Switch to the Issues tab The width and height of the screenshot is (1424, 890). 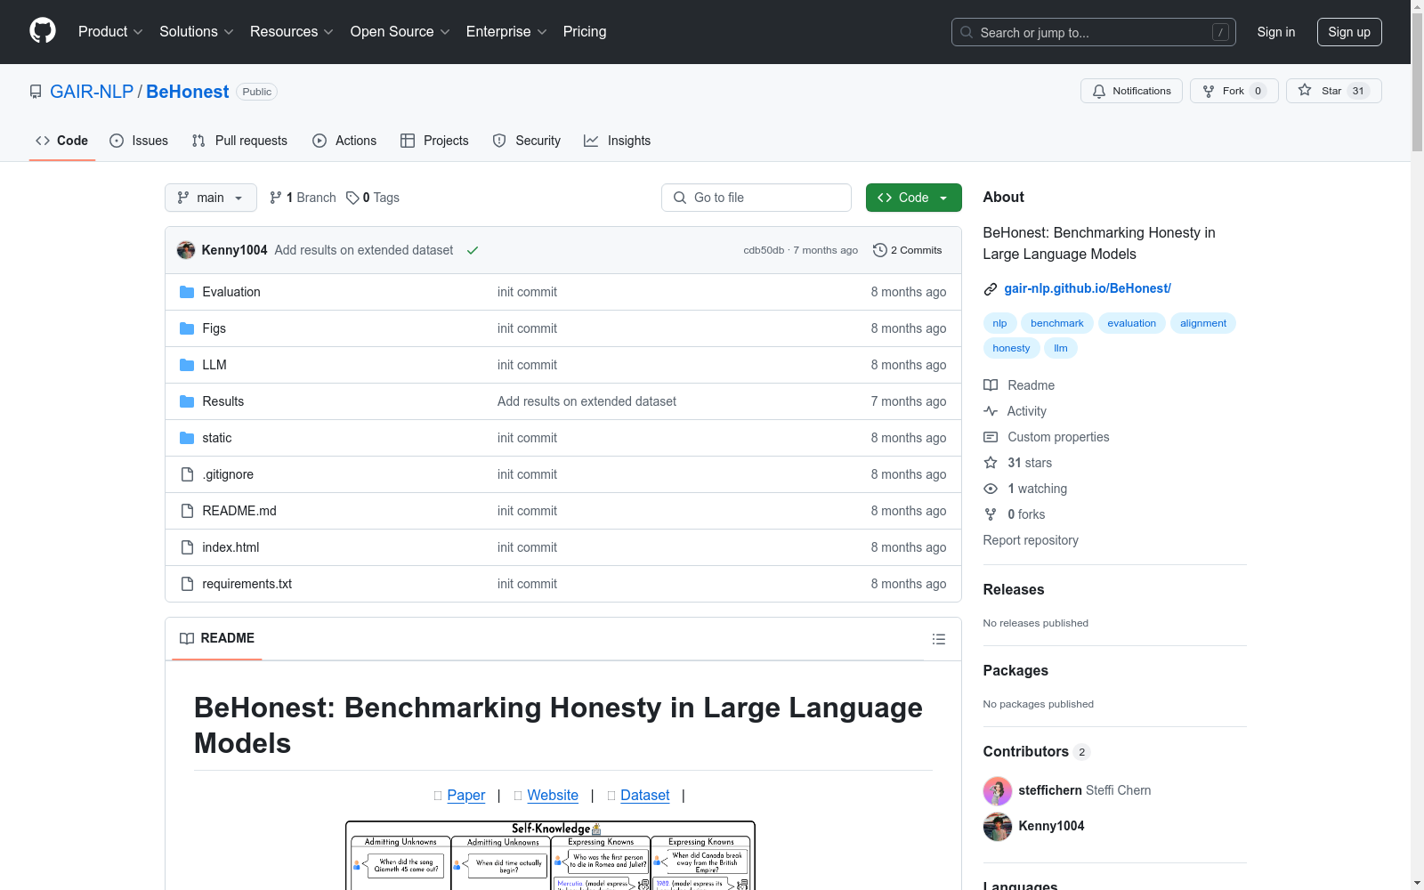coord(139,141)
